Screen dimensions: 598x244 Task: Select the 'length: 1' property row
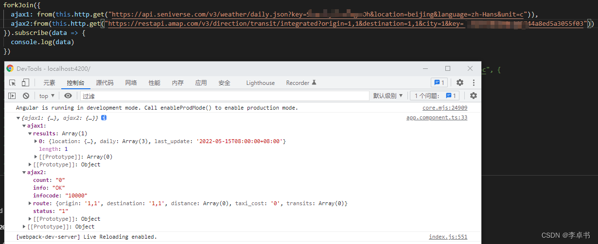click(53, 149)
